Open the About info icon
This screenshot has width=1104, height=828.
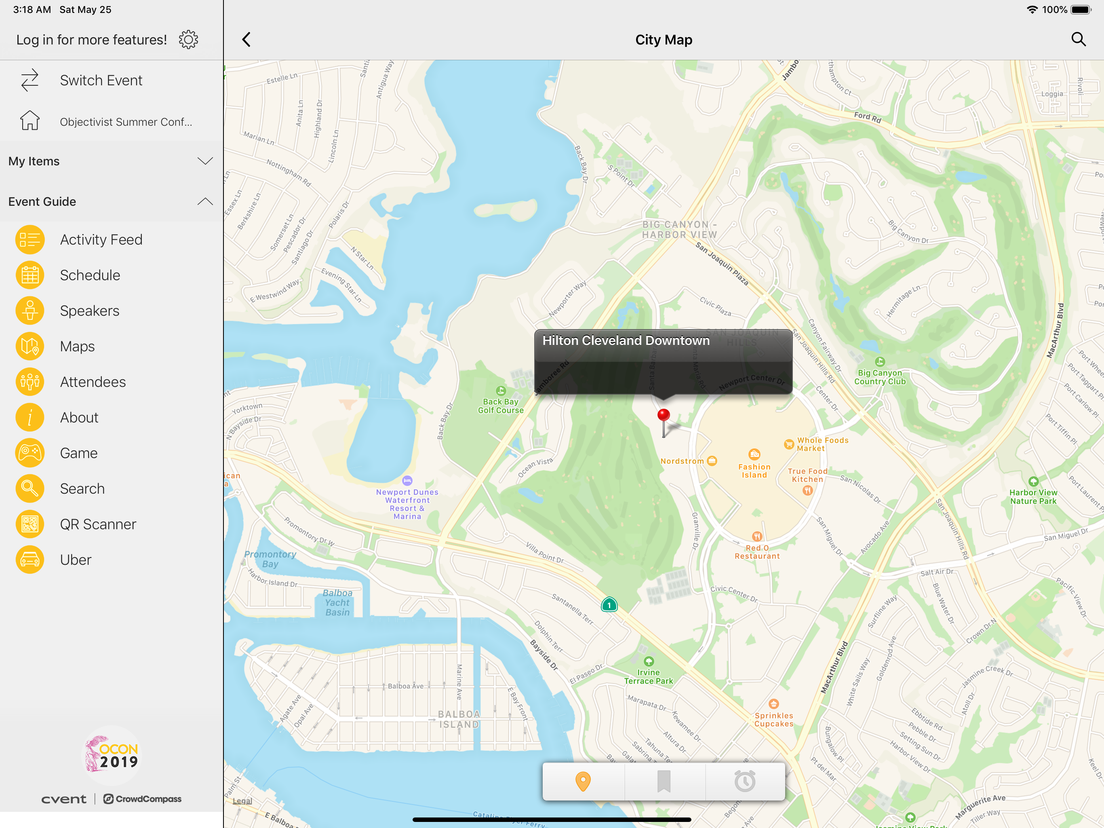pos(30,418)
